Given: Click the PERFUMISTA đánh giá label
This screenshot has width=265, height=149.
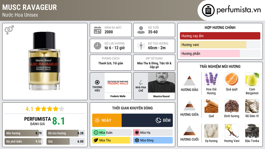Looking at the screenshot, I should pos(38,121).
